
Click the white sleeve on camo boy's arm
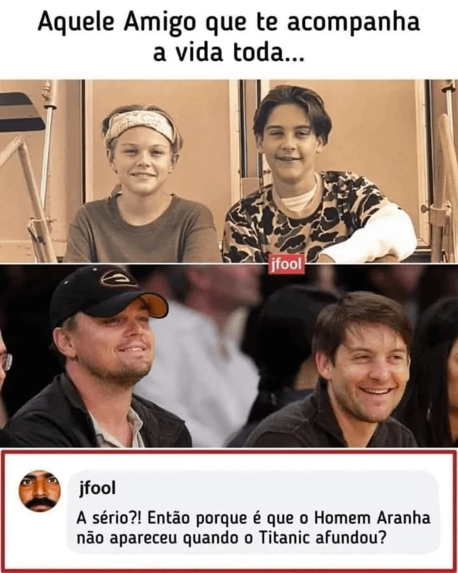369,234
